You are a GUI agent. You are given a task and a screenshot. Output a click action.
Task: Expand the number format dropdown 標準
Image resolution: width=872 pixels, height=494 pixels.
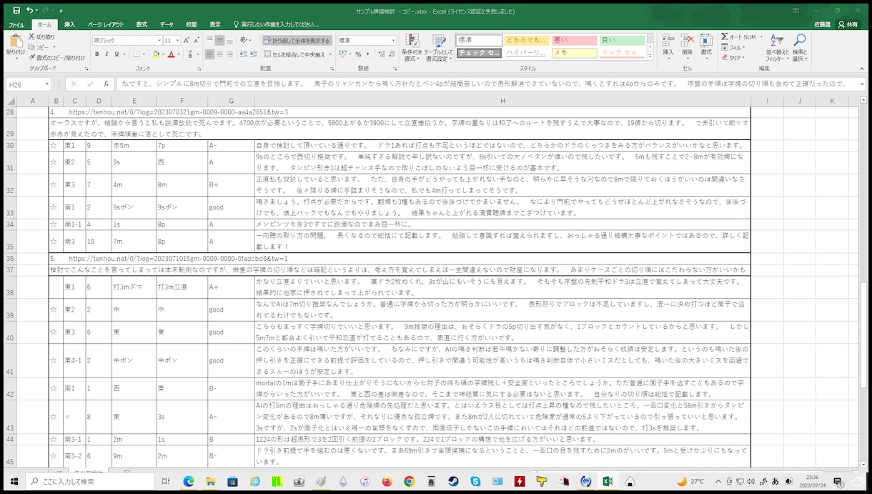pyautogui.click(x=392, y=41)
